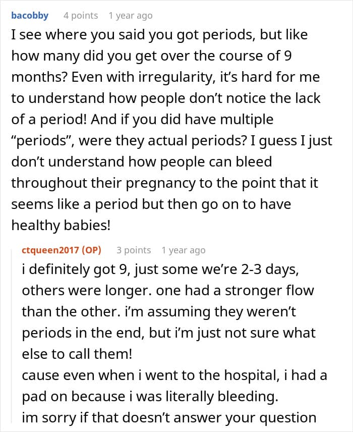The width and height of the screenshot is (353, 432).
Task: Click the (OP) tag beside ctqueen2017
Action: (x=90, y=250)
